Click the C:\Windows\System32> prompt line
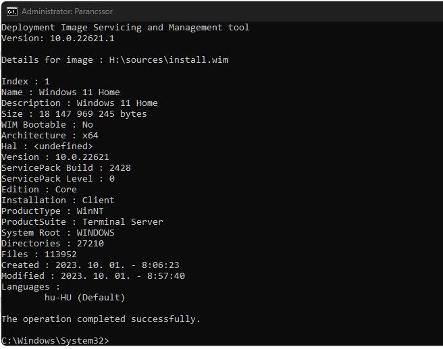Screen dimensions: 443x349 pyautogui.click(x=55, y=340)
